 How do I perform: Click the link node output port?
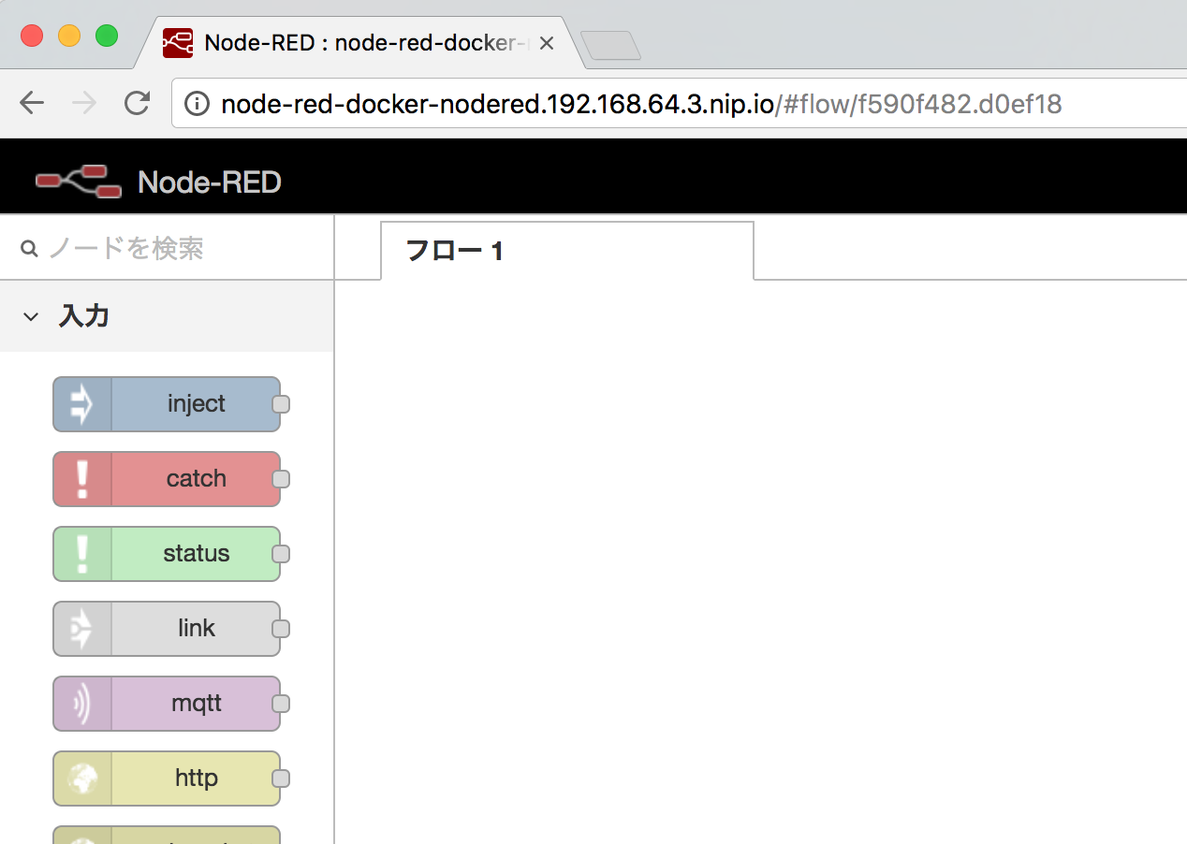click(x=281, y=629)
